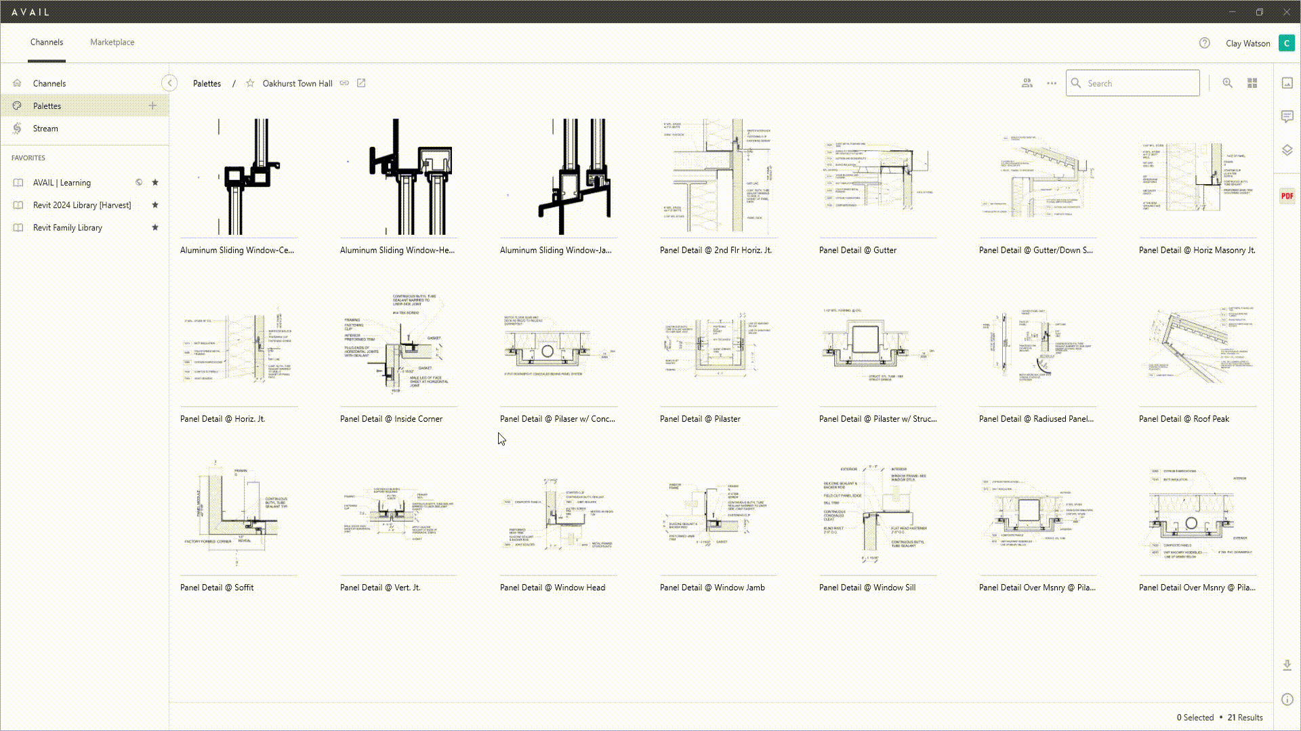The width and height of the screenshot is (1301, 731).
Task: Click the Palettes breadcrumb link
Action: click(x=207, y=83)
